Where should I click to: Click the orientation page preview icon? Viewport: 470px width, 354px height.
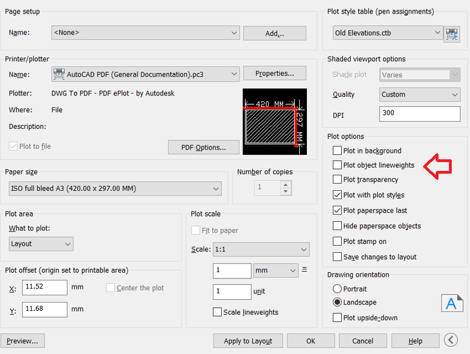452,303
